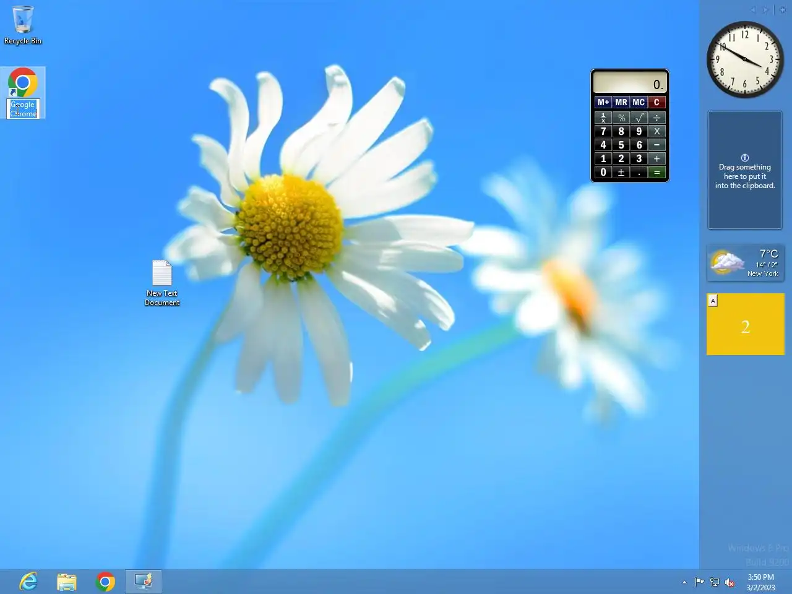Viewport: 792px width, 594px height.
Task: Click the calculator MC memory clear button
Action: (639, 102)
